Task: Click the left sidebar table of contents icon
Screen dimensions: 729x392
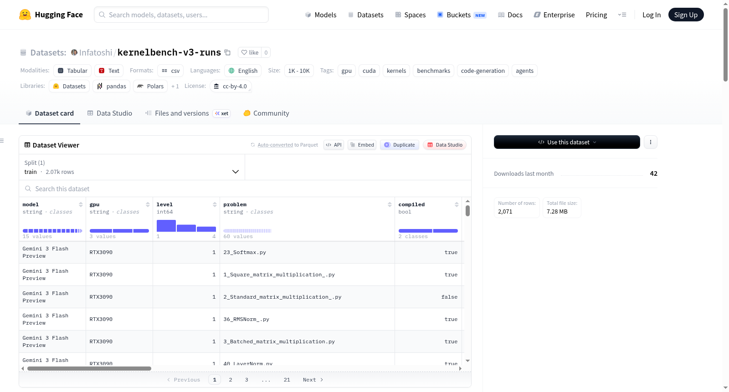Action: (x=2, y=141)
